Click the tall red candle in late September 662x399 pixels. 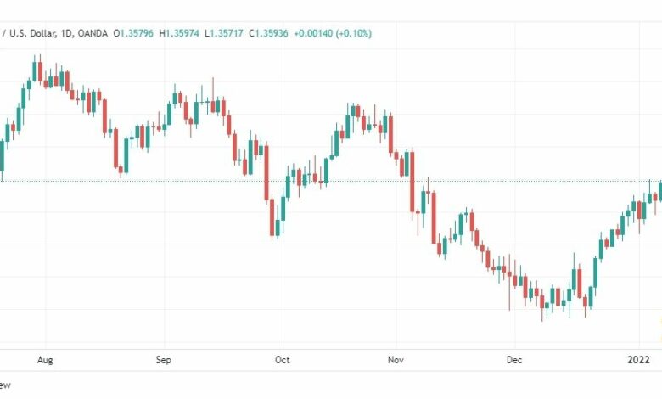266,172
